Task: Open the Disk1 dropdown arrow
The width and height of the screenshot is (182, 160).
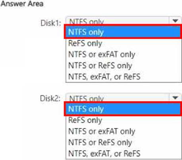Action: point(175,21)
